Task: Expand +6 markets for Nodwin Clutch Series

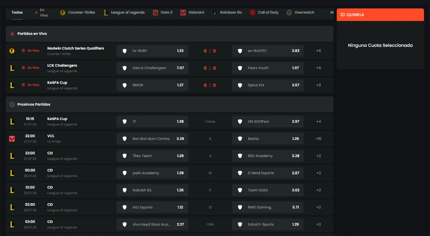Action: (319, 51)
